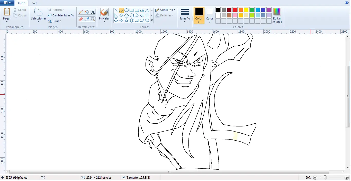Open the Contorno outline dropdown
351x181 pixels.
pos(165,10)
